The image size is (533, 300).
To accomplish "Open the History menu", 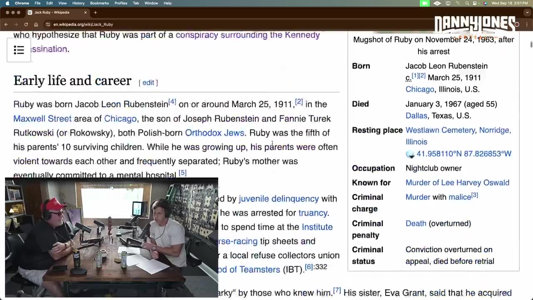I will click(x=78, y=3).
